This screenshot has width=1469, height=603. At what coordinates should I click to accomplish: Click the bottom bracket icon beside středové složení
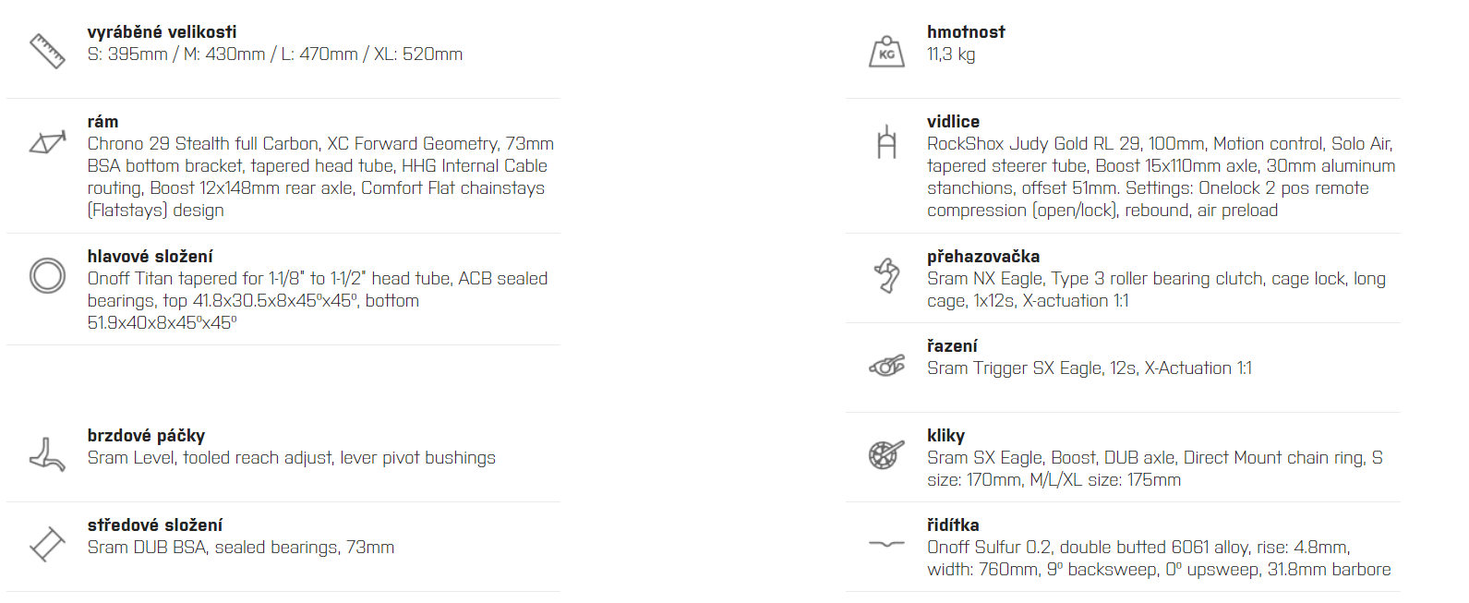(x=47, y=544)
